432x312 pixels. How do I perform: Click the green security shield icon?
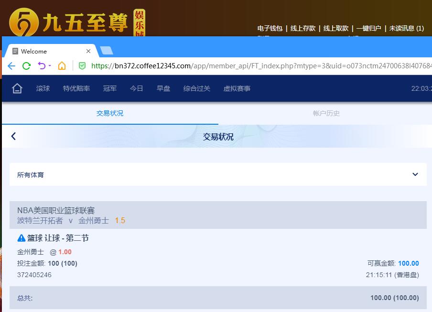[x=82, y=66]
